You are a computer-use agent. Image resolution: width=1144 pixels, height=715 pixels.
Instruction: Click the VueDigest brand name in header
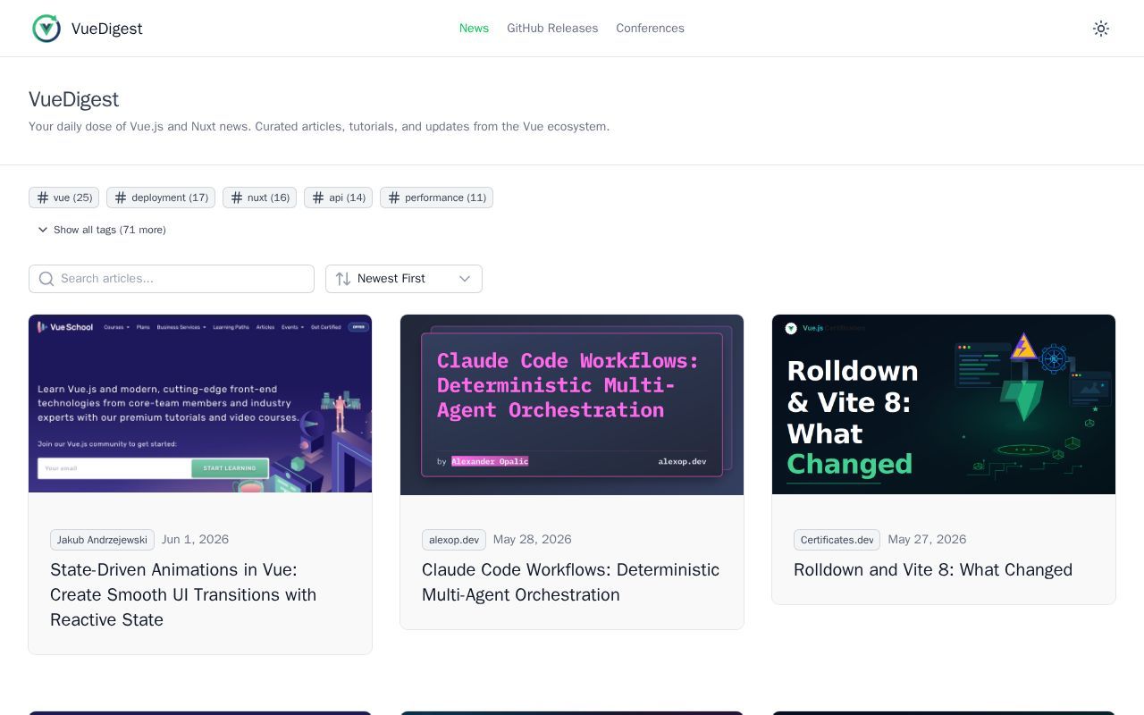[107, 29]
